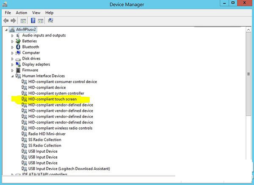Click the Forward arrow toolbar icon
The width and height of the screenshot is (254, 185).
(13, 20)
